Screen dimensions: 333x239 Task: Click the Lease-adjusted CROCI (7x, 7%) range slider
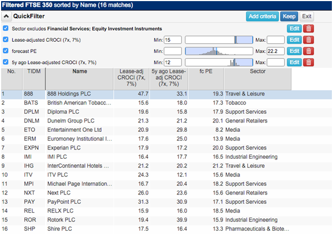pos(219,40)
